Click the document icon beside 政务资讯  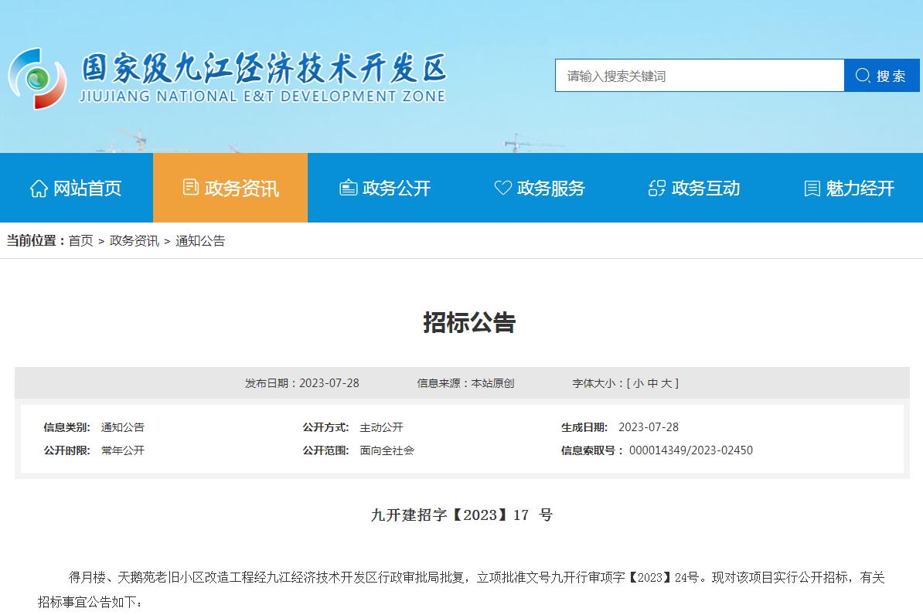click(x=190, y=188)
